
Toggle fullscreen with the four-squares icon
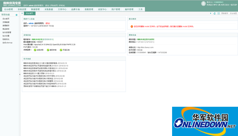219,13
